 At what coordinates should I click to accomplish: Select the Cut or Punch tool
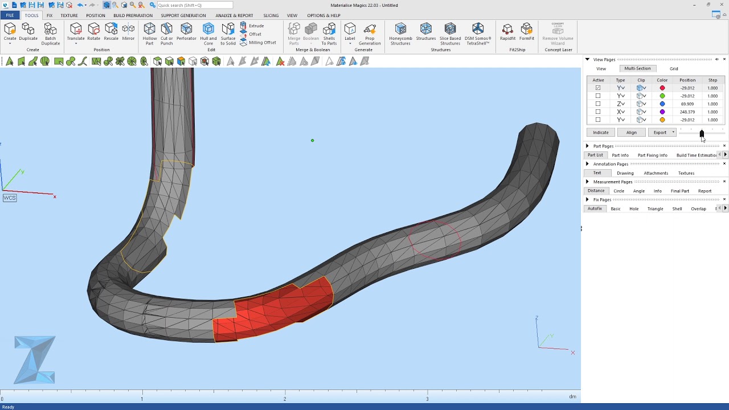166,34
